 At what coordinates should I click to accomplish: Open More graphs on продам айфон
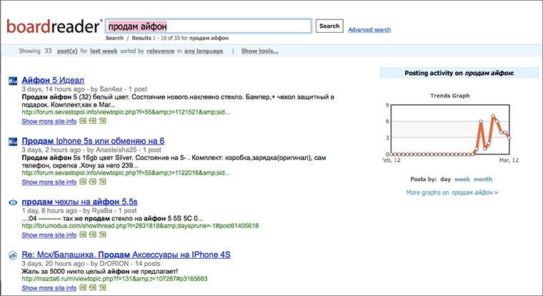pos(452,192)
